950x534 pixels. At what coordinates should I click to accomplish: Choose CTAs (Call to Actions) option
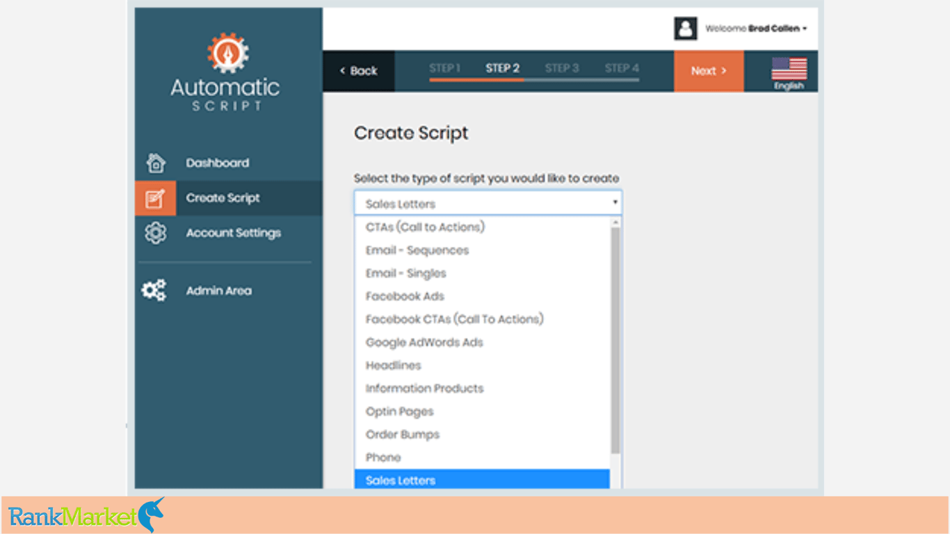[482, 227]
